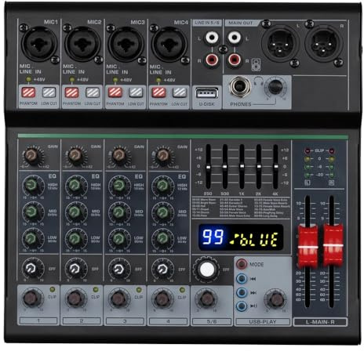The width and height of the screenshot is (364, 351).
Task: Click the channel 2 EQ MID knob
Action: coord(75,212)
